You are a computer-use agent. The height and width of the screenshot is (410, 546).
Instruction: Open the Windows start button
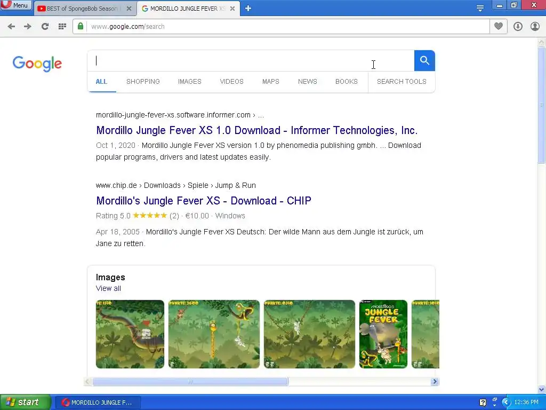(x=26, y=402)
